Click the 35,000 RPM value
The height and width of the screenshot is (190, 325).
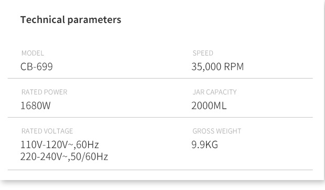click(218, 66)
